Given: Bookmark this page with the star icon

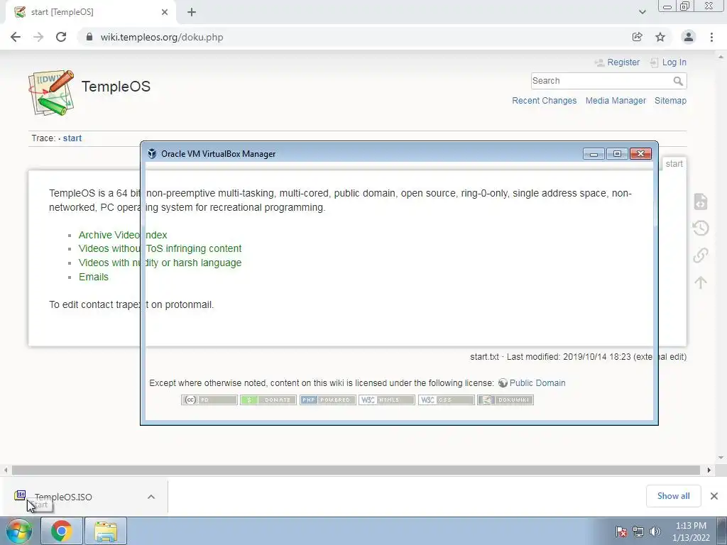Looking at the screenshot, I should (660, 37).
